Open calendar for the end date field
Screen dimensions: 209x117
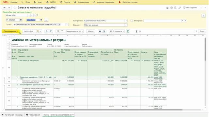[x=41, y=20]
